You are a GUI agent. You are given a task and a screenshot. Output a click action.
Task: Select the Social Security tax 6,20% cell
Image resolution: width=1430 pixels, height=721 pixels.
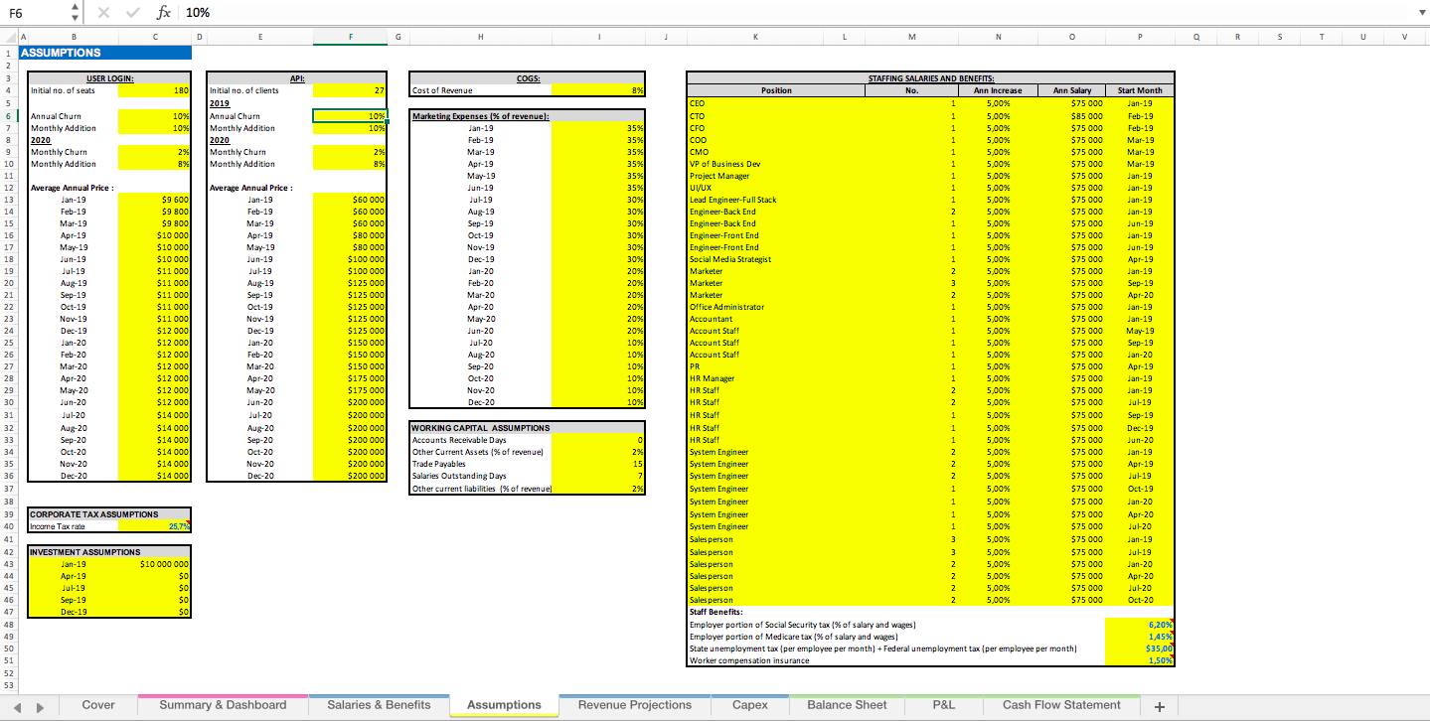coord(1140,625)
